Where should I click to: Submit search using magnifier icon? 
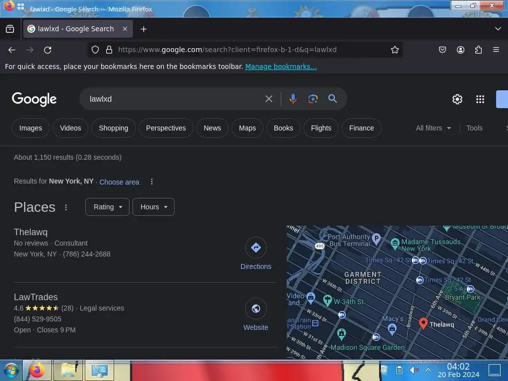pos(332,99)
